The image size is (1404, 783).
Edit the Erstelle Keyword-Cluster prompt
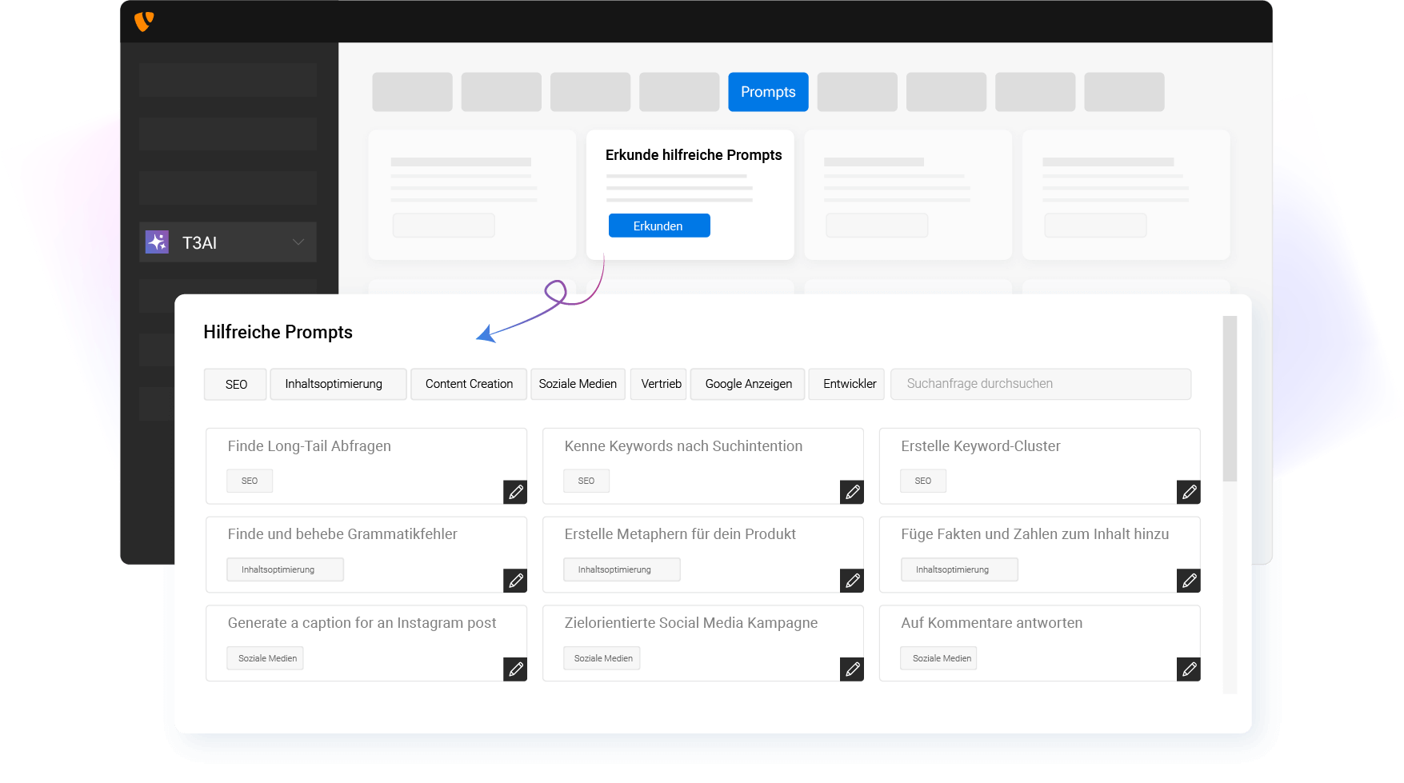pos(1189,492)
